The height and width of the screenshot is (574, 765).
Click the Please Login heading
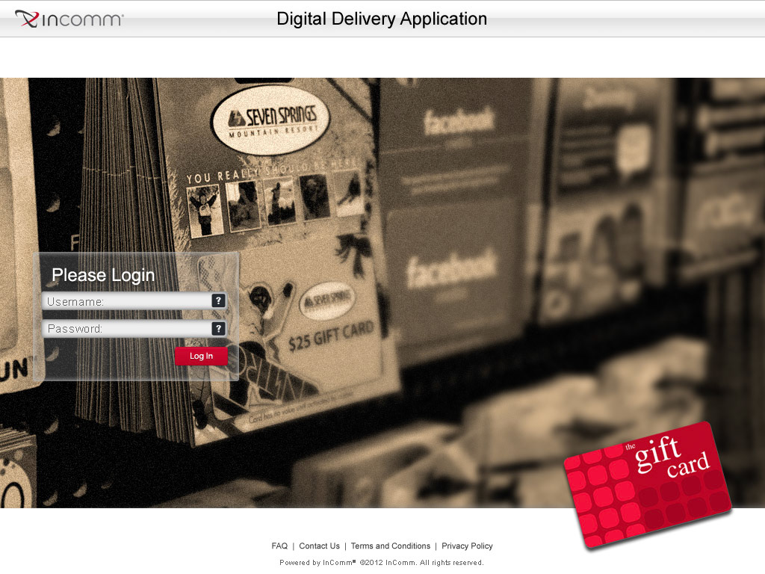(x=103, y=275)
